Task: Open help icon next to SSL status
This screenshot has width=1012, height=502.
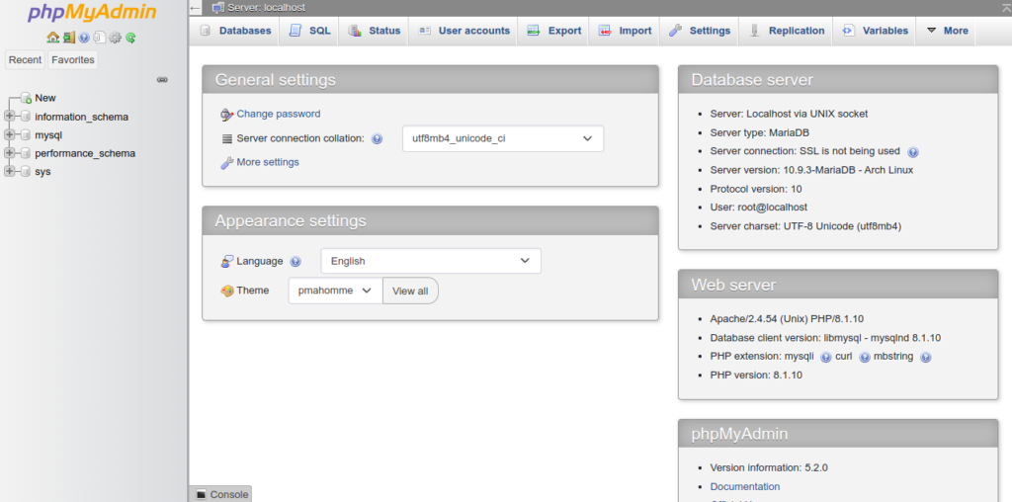Action: coord(912,152)
